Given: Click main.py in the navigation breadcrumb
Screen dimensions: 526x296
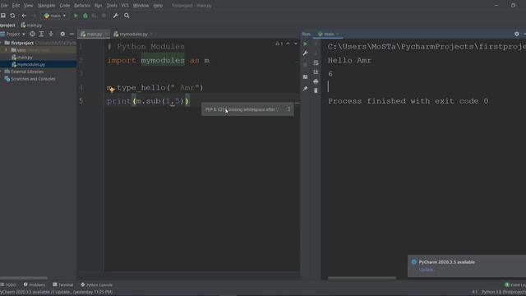Looking at the screenshot, I should tap(31, 25).
